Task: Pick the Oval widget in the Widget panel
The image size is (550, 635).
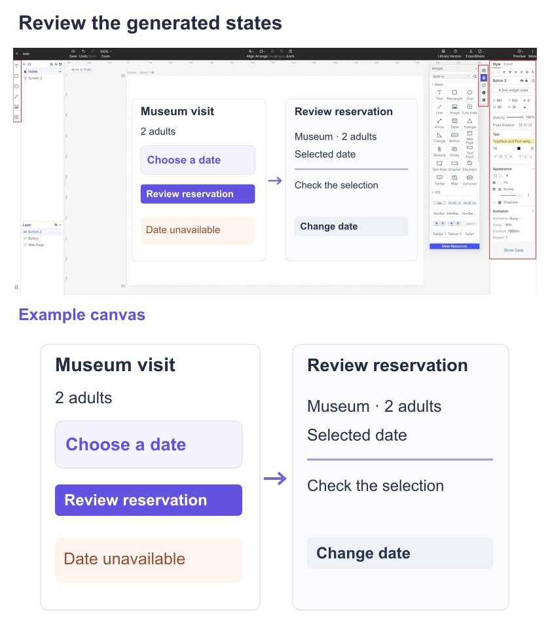Action: (470, 95)
